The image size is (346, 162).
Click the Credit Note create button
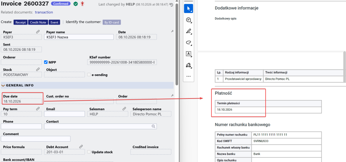pyautogui.click(x=38, y=22)
